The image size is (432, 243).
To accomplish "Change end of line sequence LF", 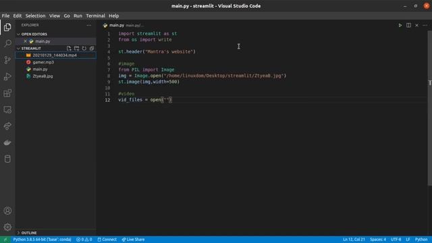I will tap(408, 240).
